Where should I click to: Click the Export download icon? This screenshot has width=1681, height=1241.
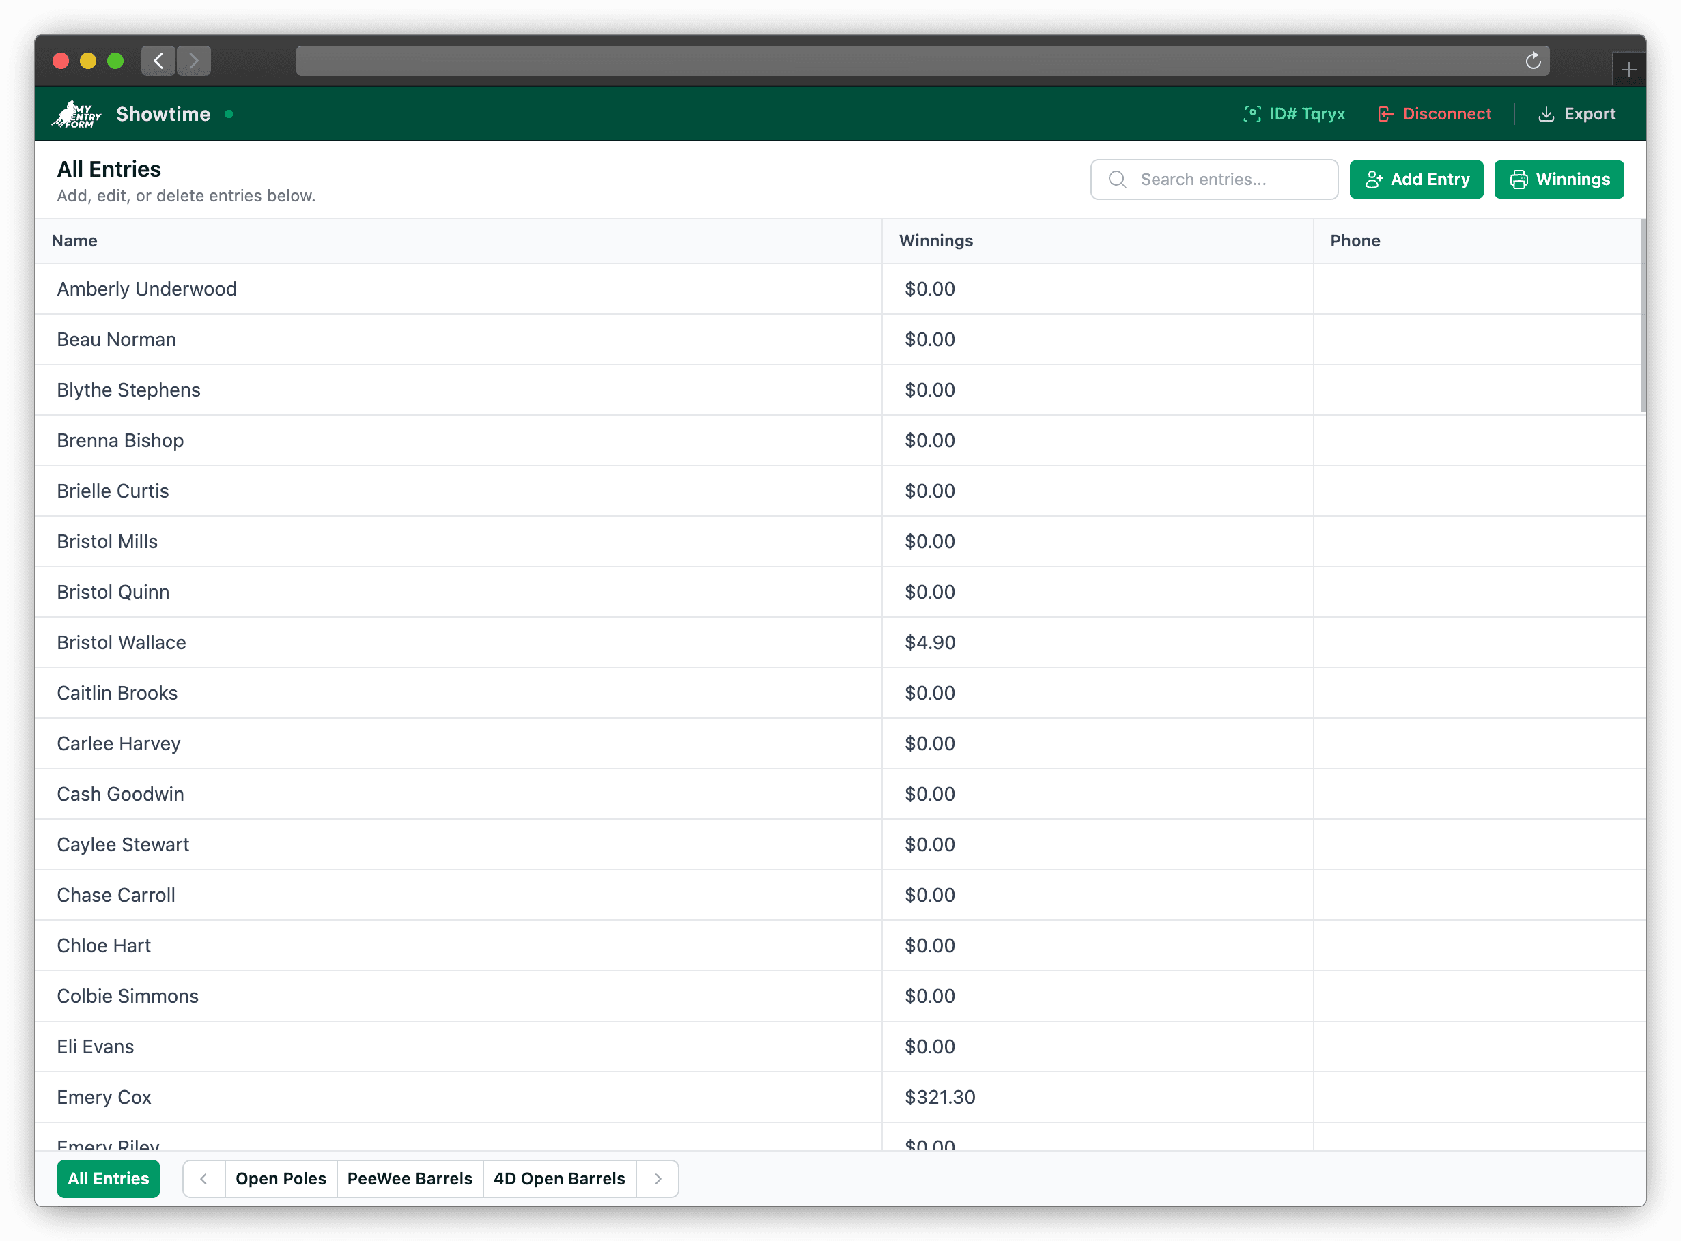pyautogui.click(x=1546, y=114)
